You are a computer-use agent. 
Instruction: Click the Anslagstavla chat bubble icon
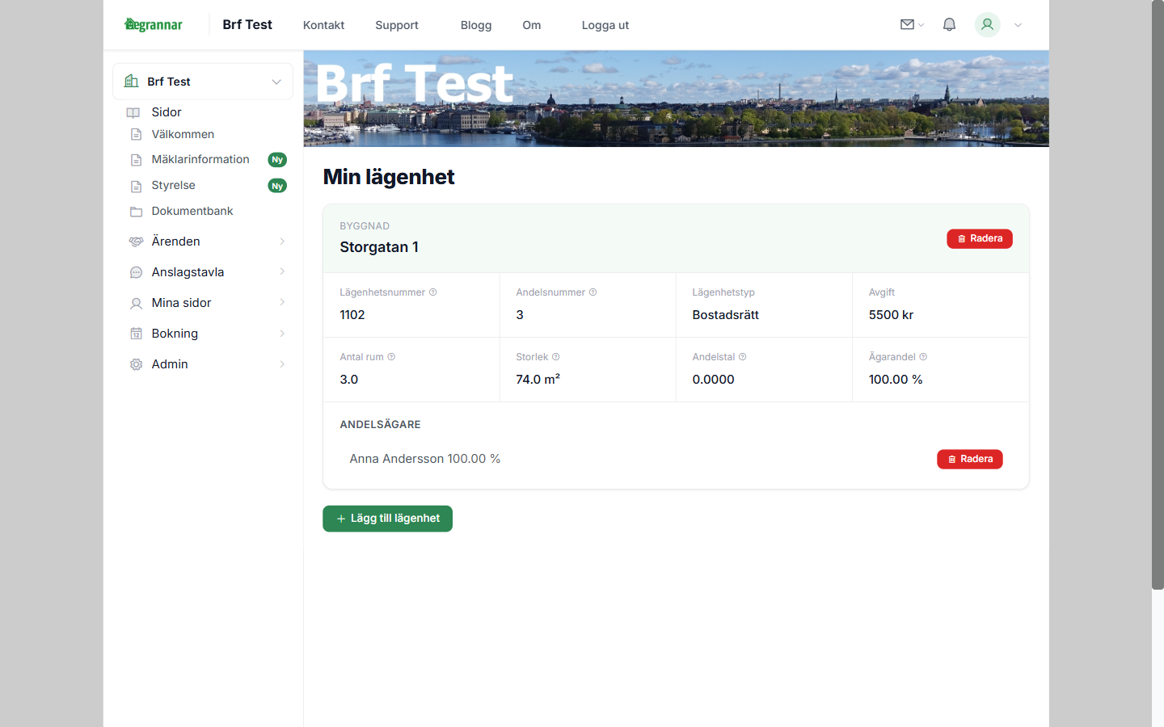pyautogui.click(x=136, y=272)
